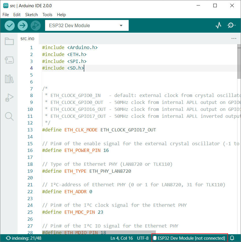This screenshot has height=242, width=241.
Task: Click the ETH_CLK_MODE define name
Action: (x=81, y=130)
